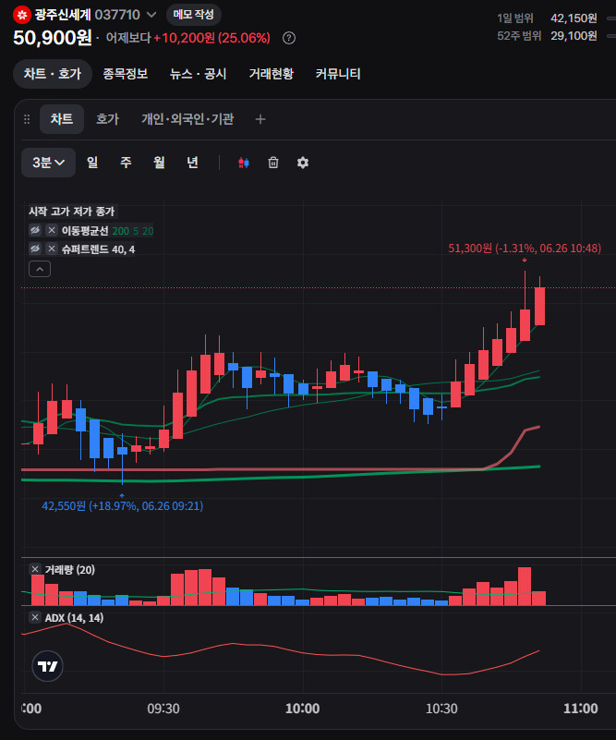Click the 메모 작성 button
616x740 pixels.
pyautogui.click(x=193, y=15)
